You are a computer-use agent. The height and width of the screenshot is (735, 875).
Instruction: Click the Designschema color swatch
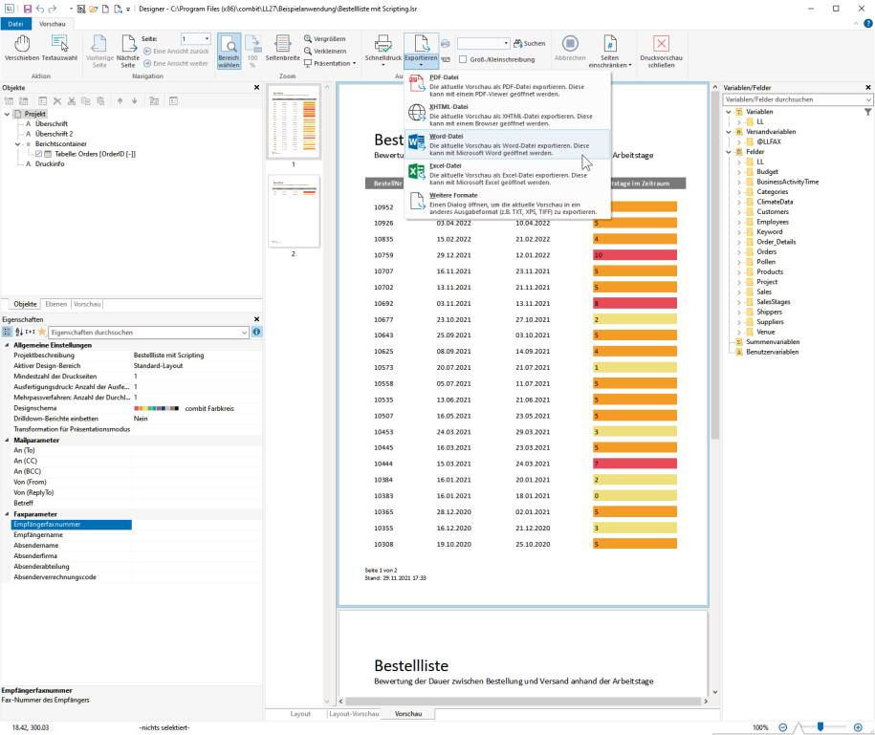(x=157, y=408)
